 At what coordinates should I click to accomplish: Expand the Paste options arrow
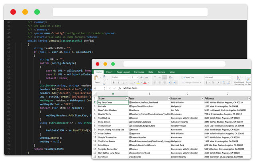[x=100, y=78]
